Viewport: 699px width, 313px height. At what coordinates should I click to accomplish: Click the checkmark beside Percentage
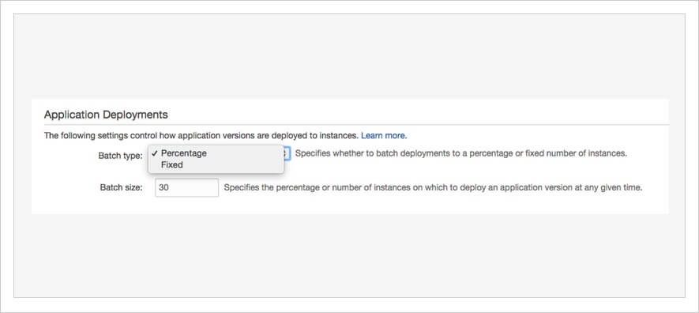click(x=154, y=153)
